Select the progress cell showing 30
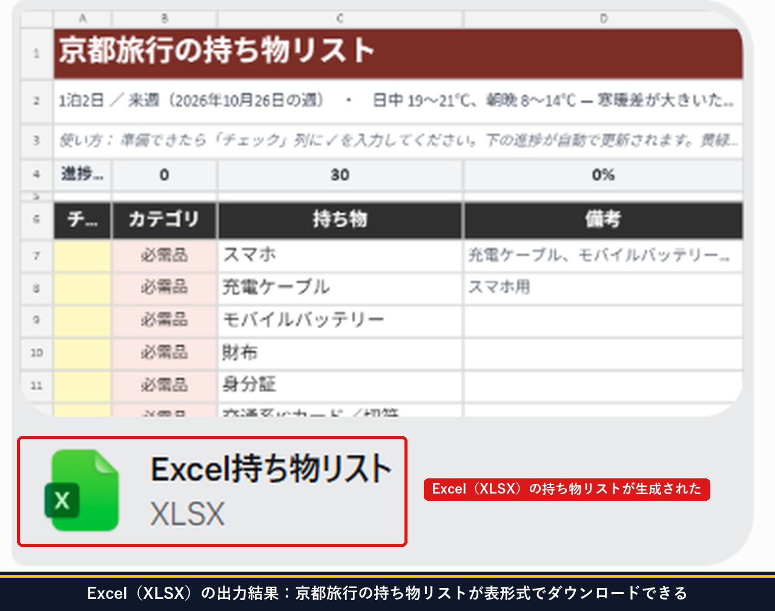Viewport: 775px width, 611px height. point(340,175)
